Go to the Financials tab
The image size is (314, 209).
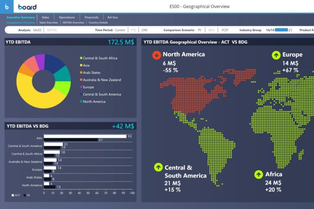pyautogui.click(x=91, y=17)
